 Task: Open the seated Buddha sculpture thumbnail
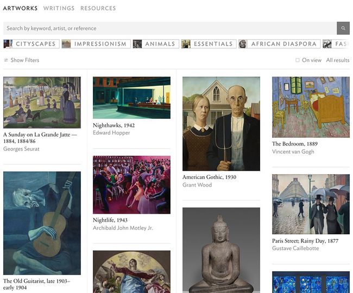221,250
